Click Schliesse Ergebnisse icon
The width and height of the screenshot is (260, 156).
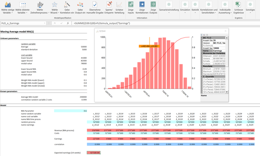pyautogui.click(x=238, y=5)
